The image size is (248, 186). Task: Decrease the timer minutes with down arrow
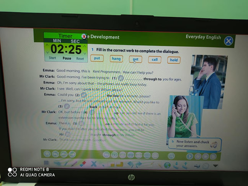click(47, 52)
